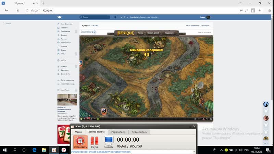
Task: Open Фотографии in VK sidebar
Action: click(64, 42)
